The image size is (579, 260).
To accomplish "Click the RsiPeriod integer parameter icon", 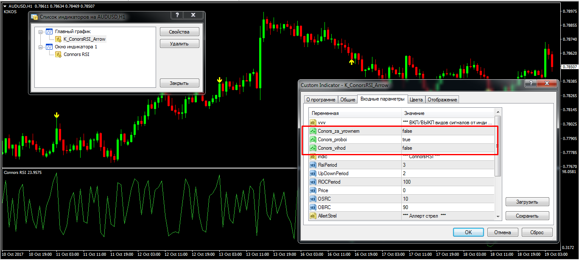I will click(x=313, y=165).
